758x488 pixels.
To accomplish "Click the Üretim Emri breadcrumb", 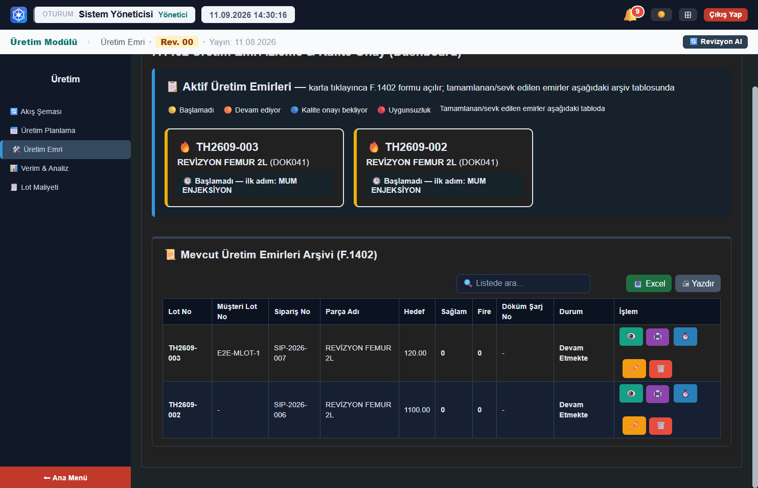I will [x=123, y=42].
